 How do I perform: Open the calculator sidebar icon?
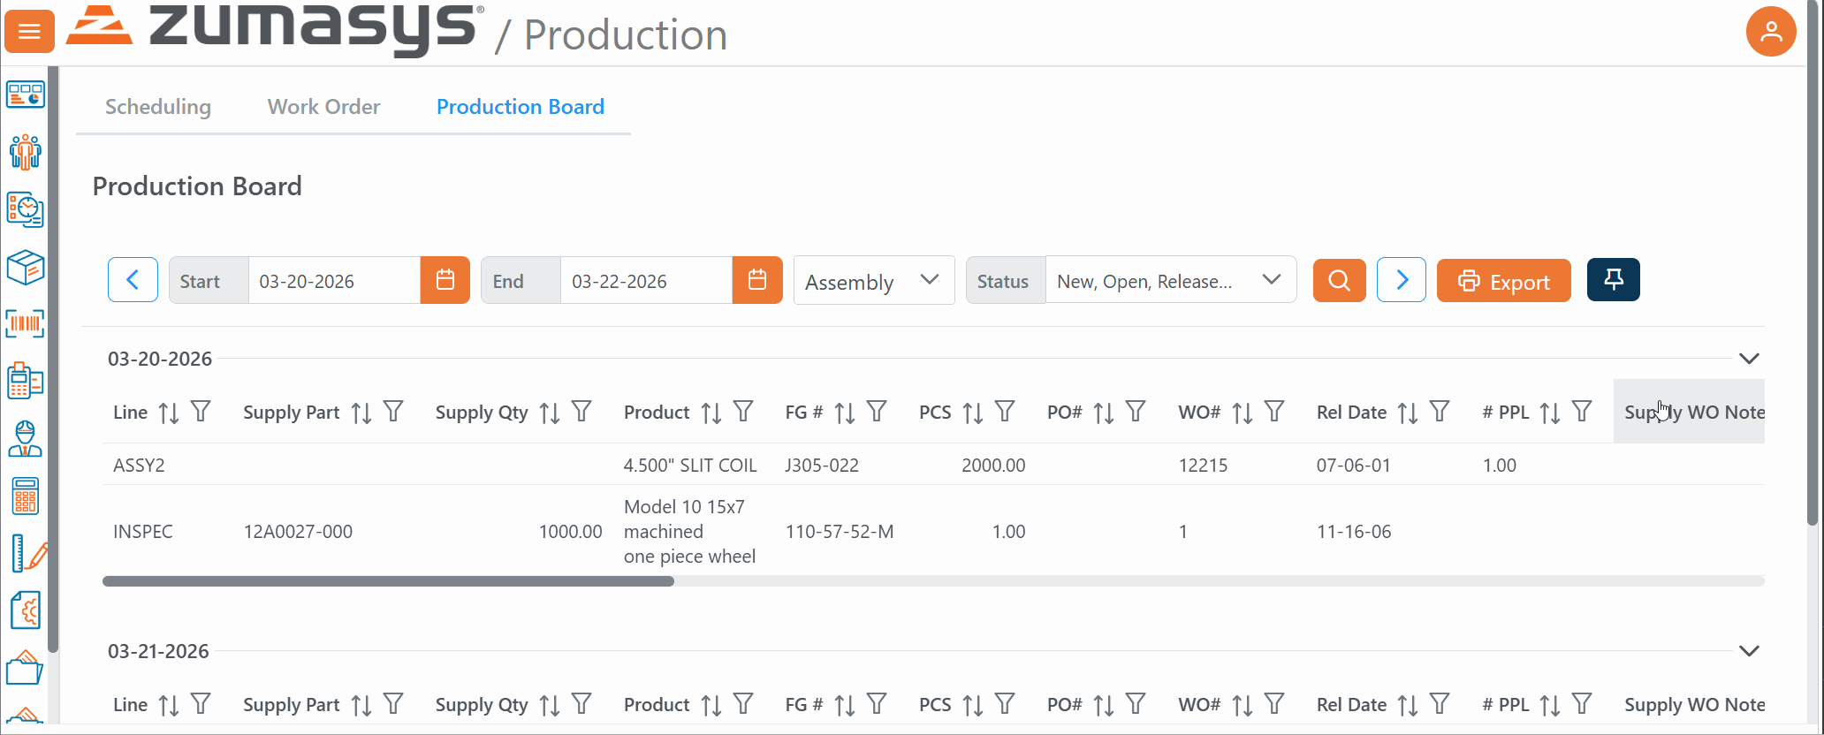[x=26, y=496]
